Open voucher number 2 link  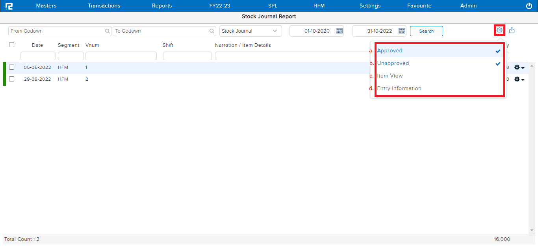point(87,79)
